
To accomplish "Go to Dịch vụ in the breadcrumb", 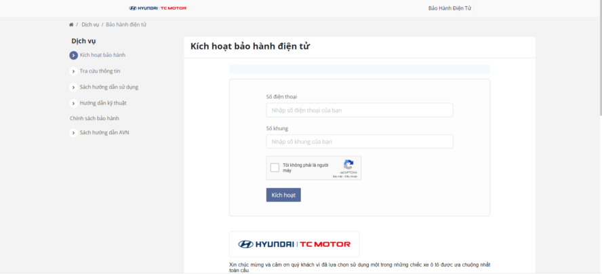I will coord(90,24).
